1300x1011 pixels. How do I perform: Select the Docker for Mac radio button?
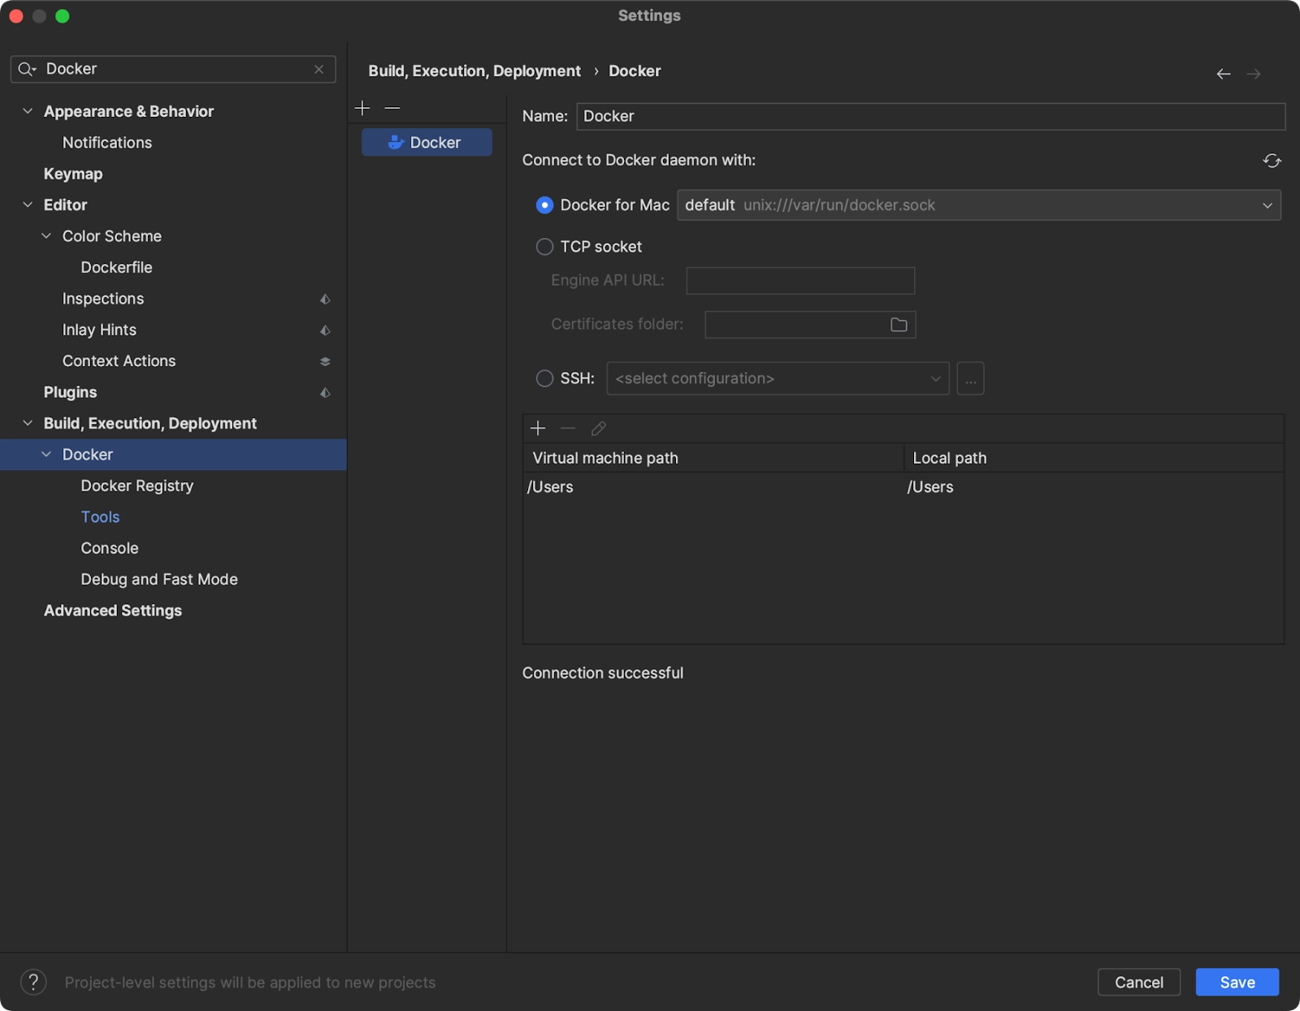544,205
